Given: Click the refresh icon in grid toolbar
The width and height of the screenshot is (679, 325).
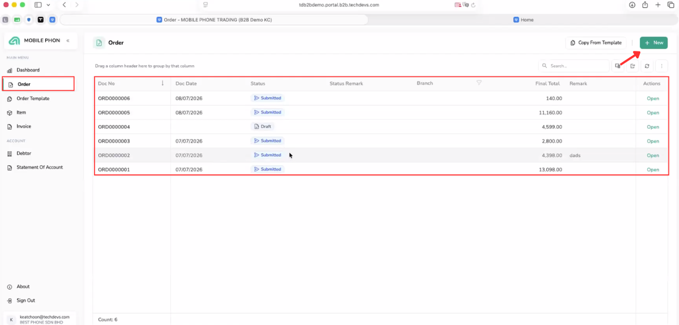Looking at the screenshot, I should (x=647, y=66).
